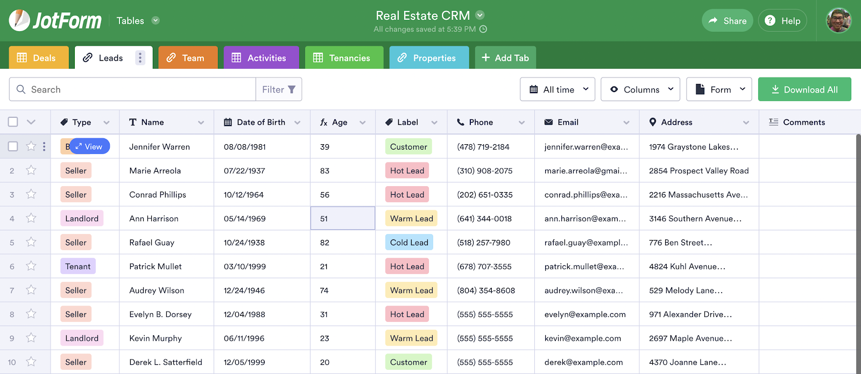Switch to the Activities tab
This screenshot has width=861, height=374.
click(261, 58)
